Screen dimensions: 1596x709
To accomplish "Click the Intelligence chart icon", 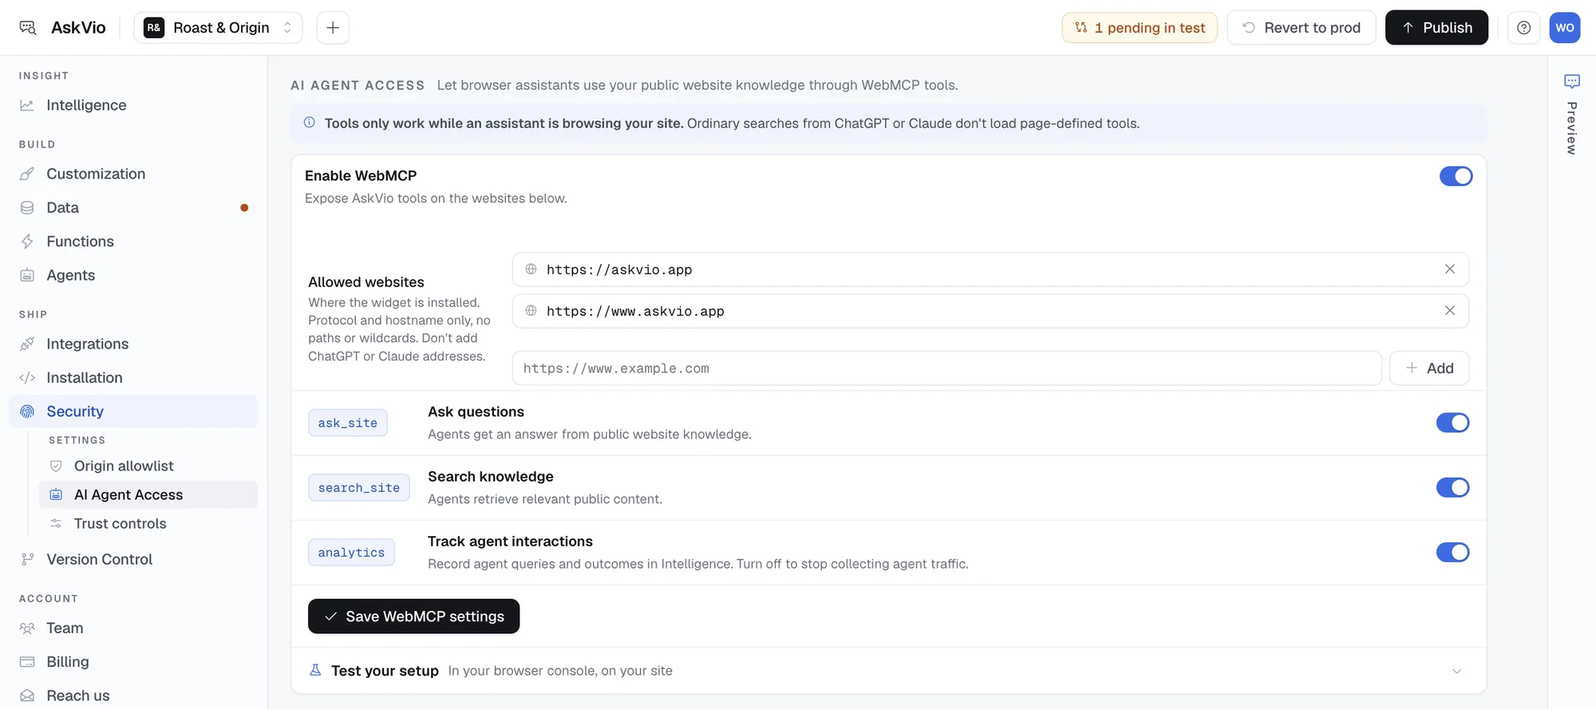I will [x=27, y=105].
